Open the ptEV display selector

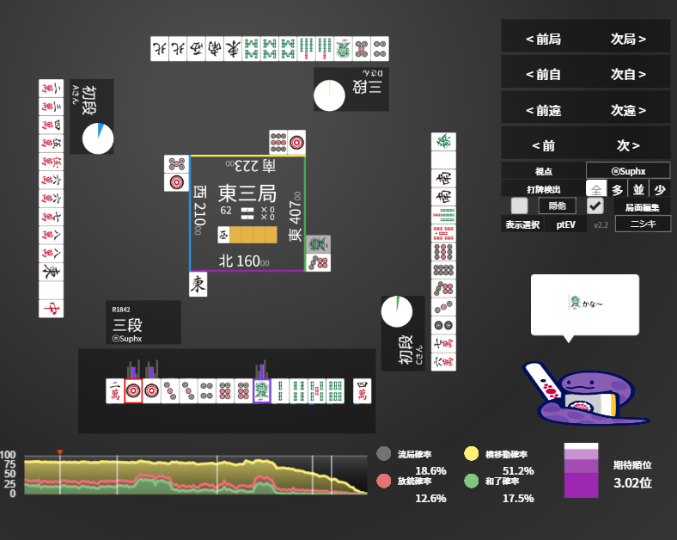coord(565,224)
